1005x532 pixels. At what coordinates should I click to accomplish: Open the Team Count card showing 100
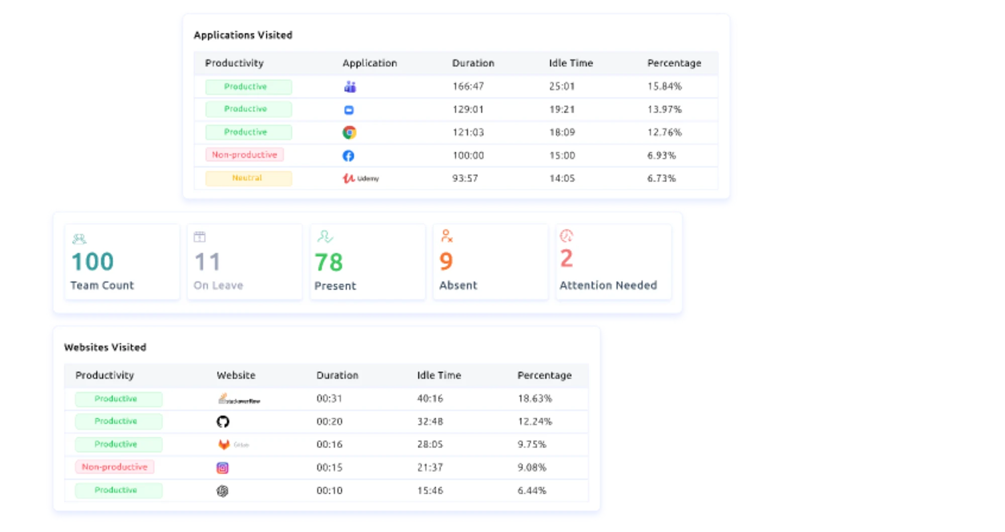122,262
